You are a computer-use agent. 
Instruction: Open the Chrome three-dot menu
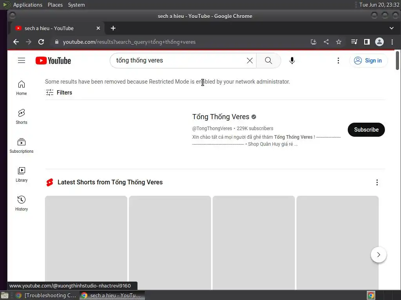tap(392, 42)
